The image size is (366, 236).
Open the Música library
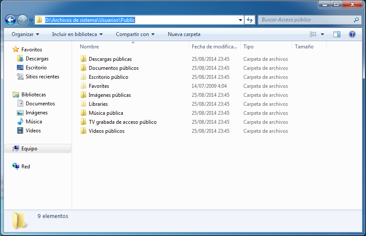(x=30, y=121)
